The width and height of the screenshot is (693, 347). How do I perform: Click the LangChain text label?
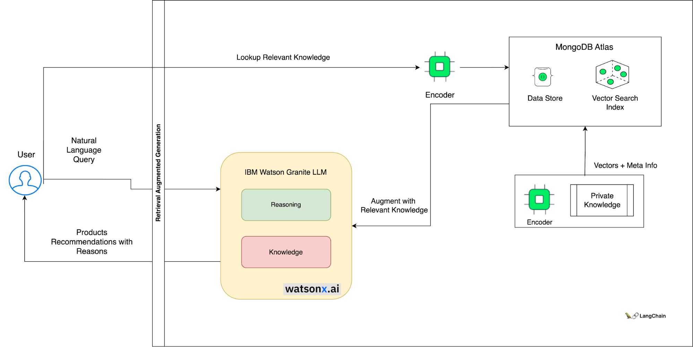pyautogui.click(x=652, y=316)
